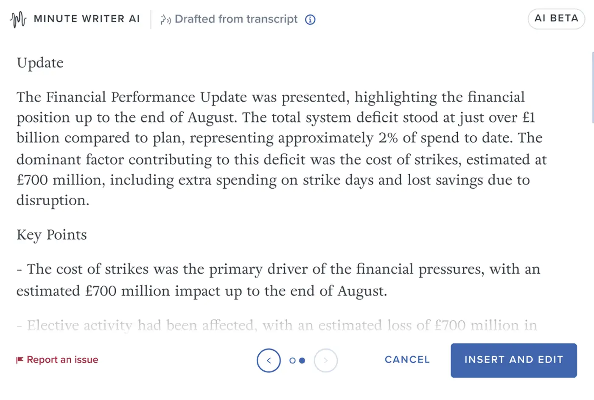Click the AI BETA badge
Image resolution: width=594 pixels, height=400 pixels.
pos(556,19)
